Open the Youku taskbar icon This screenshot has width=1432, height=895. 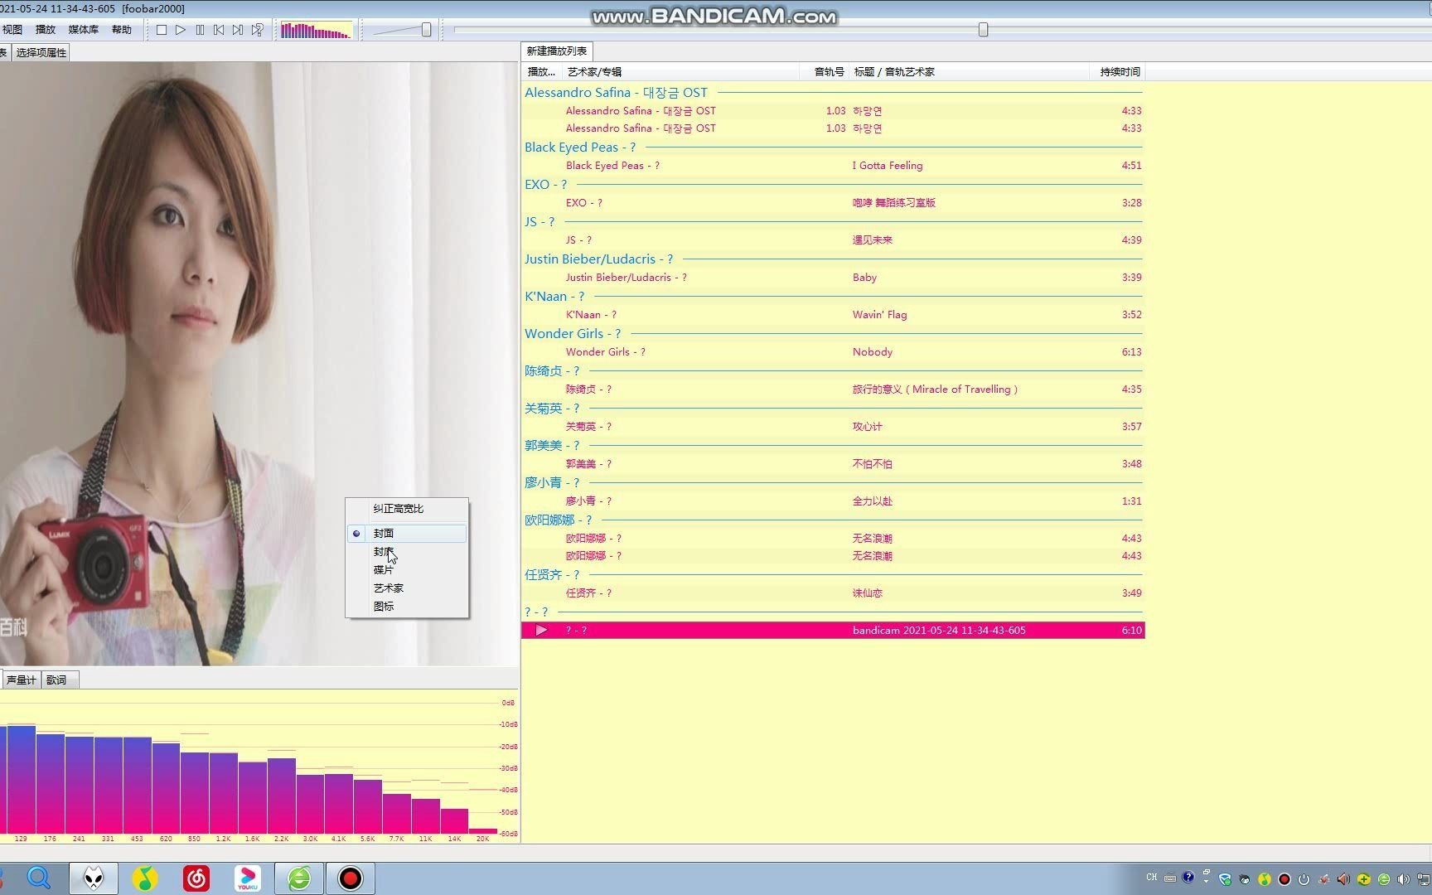tap(248, 878)
